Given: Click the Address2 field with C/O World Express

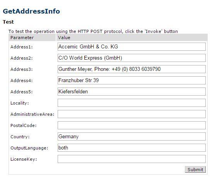Looking at the screenshot, I should click(x=131, y=58).
